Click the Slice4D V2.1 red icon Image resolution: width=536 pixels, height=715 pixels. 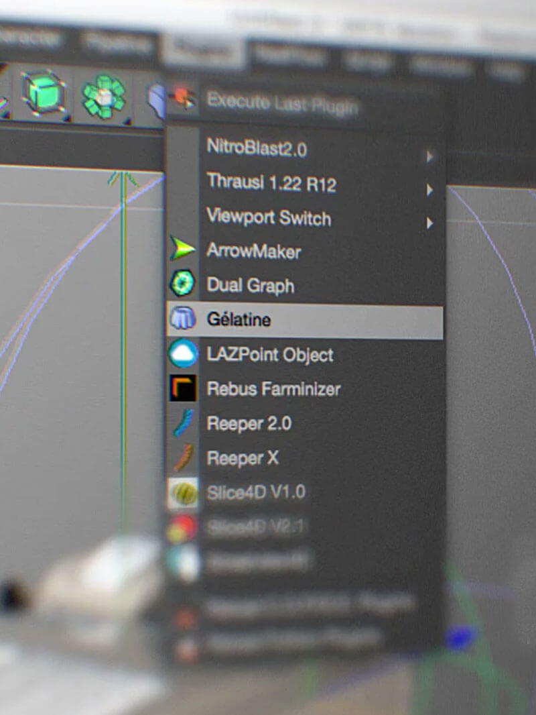pos(183,529)
